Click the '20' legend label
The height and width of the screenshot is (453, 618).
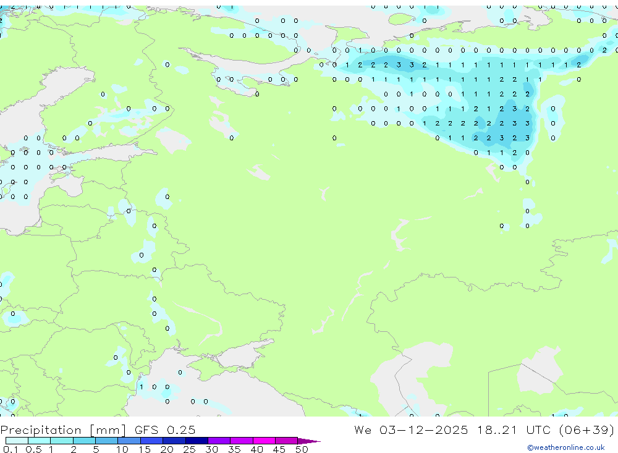pos(167,449)
